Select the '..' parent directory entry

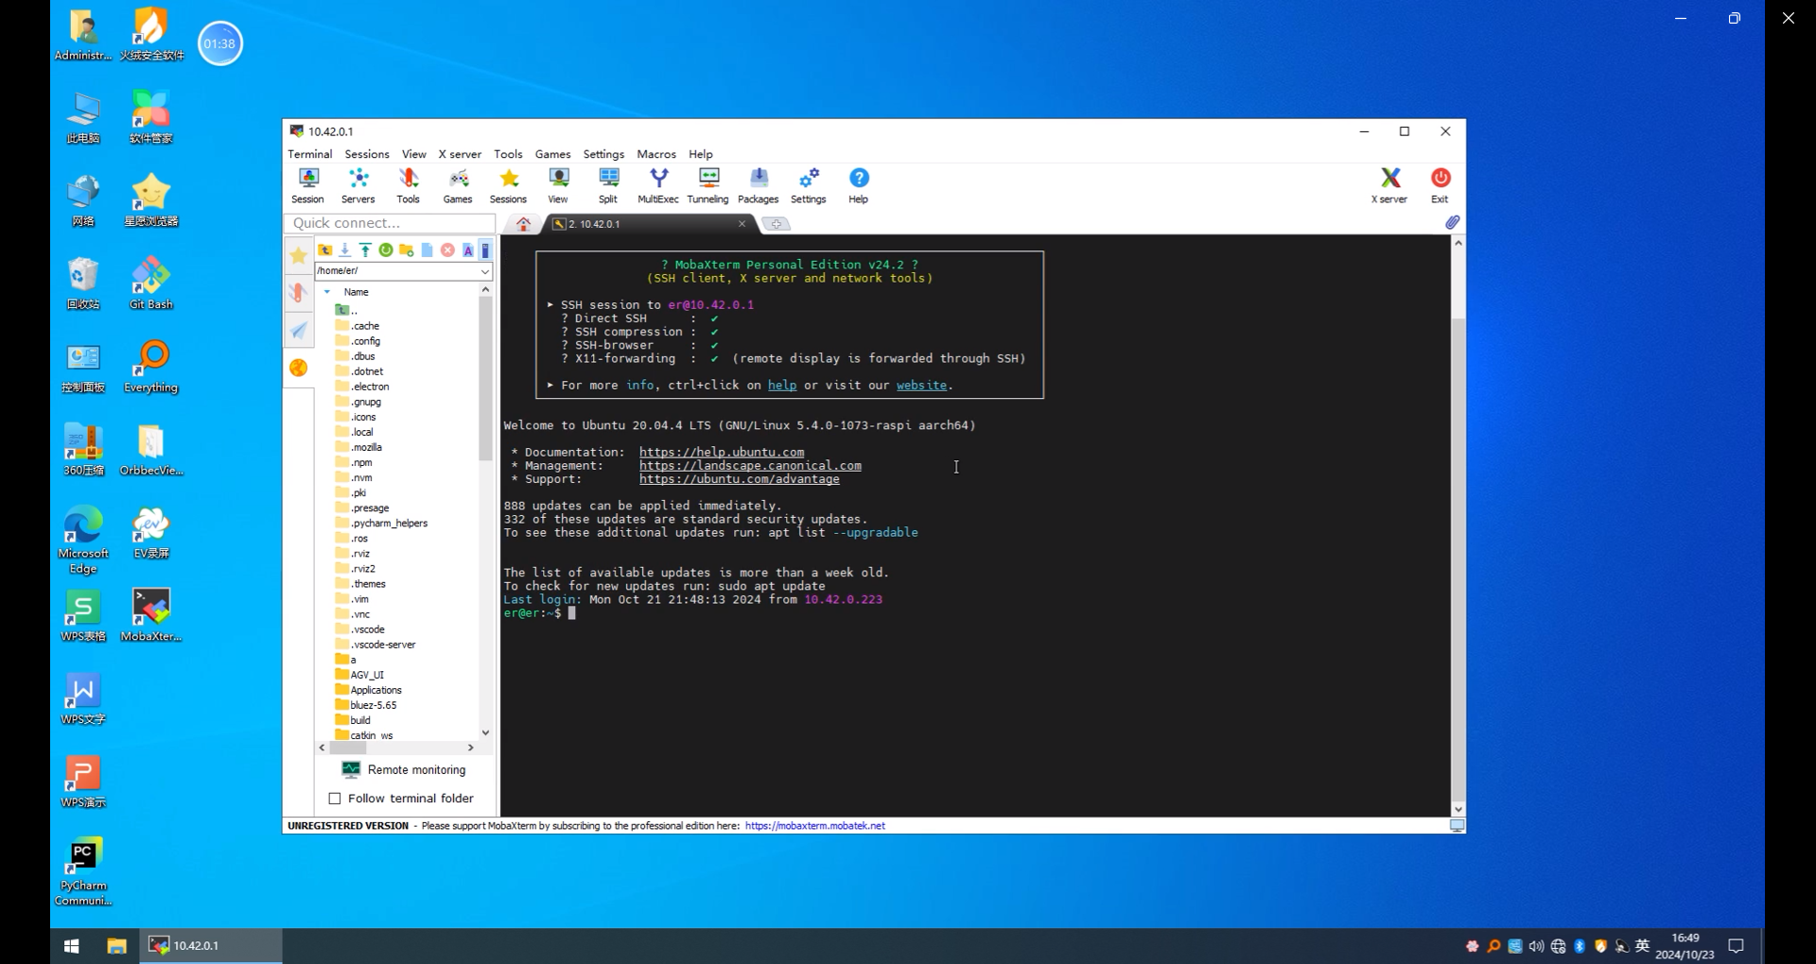pos(346,310)
